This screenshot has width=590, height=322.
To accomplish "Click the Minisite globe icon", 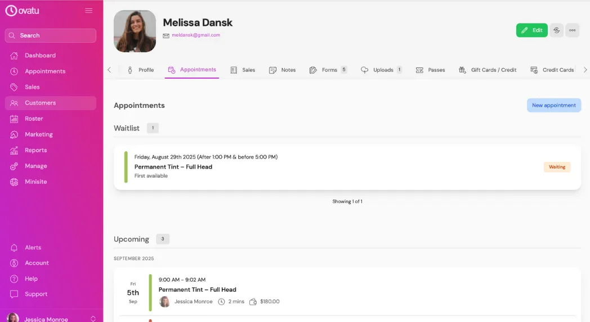I will coord(14,182).
